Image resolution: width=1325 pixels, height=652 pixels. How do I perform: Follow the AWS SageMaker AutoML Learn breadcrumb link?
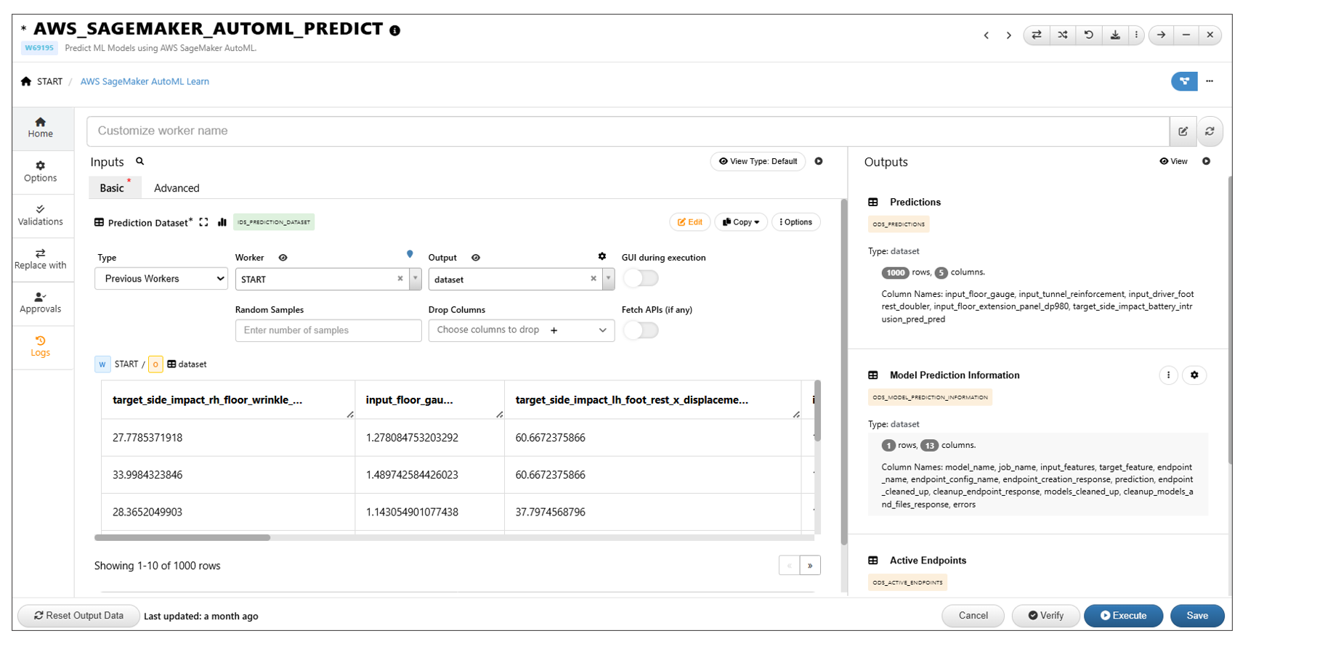(x=145, y=81)
